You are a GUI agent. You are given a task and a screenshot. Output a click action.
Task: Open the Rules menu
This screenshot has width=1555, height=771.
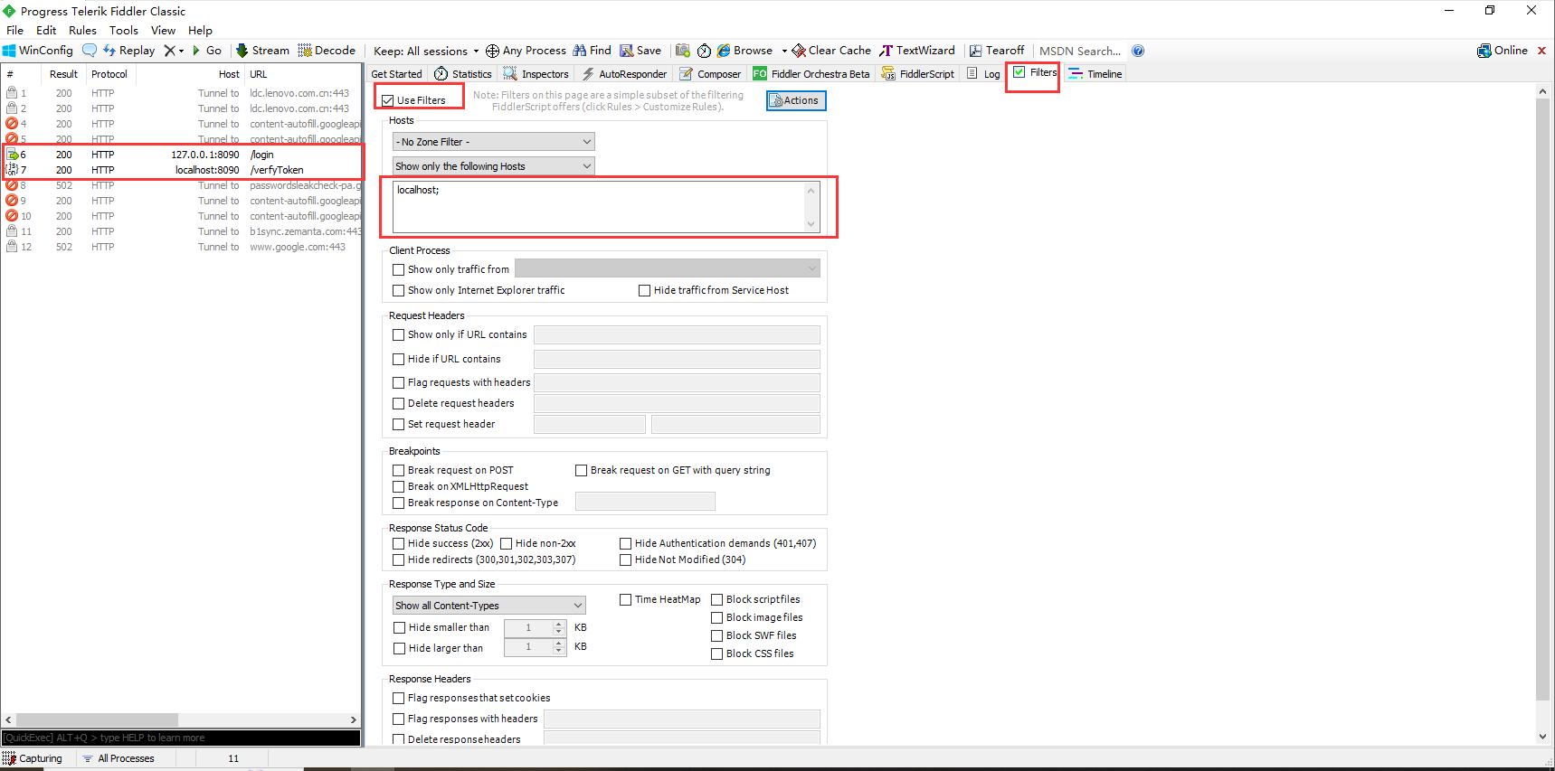[82, 30]
